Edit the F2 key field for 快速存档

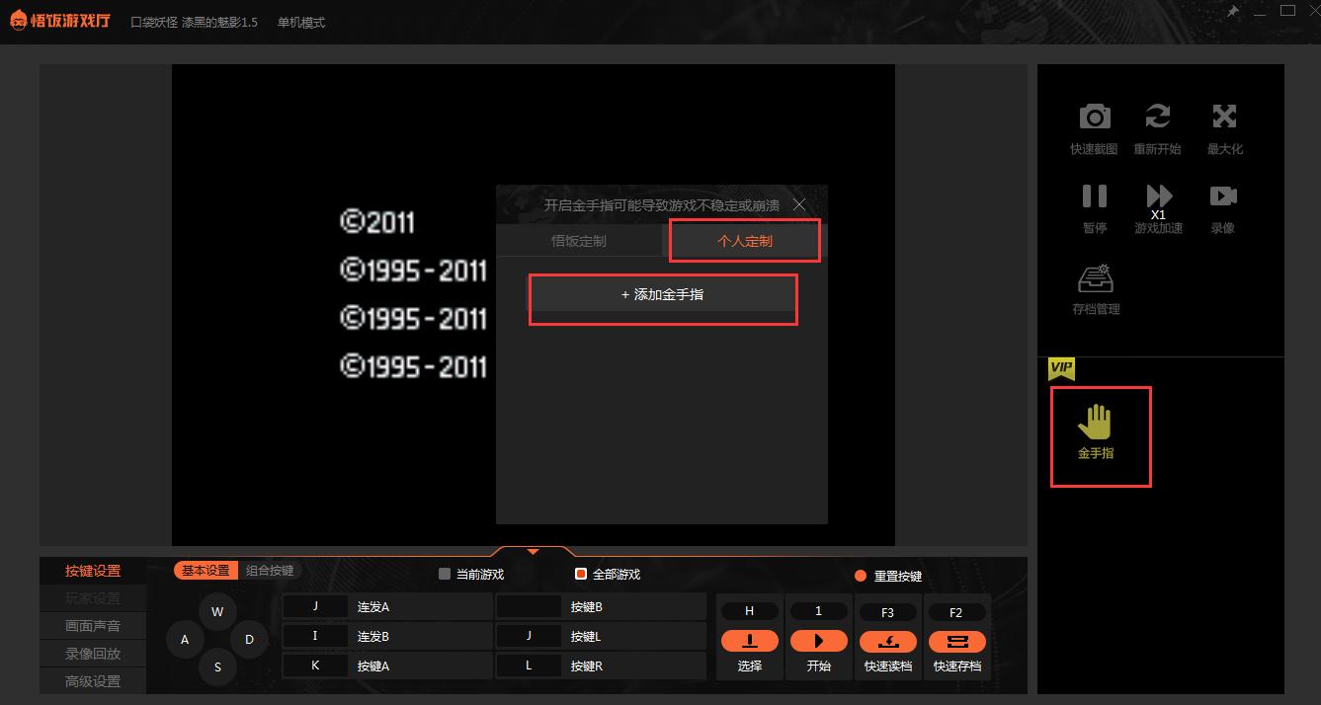(x=956, y=612)
